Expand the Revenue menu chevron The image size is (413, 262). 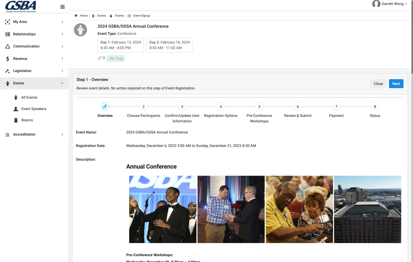[x=62, y=59]
